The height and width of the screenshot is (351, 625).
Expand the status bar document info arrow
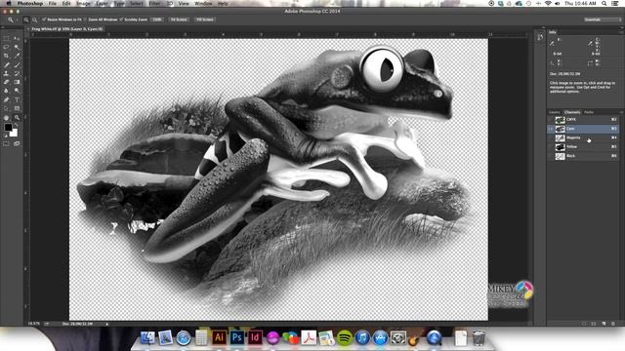106,324
